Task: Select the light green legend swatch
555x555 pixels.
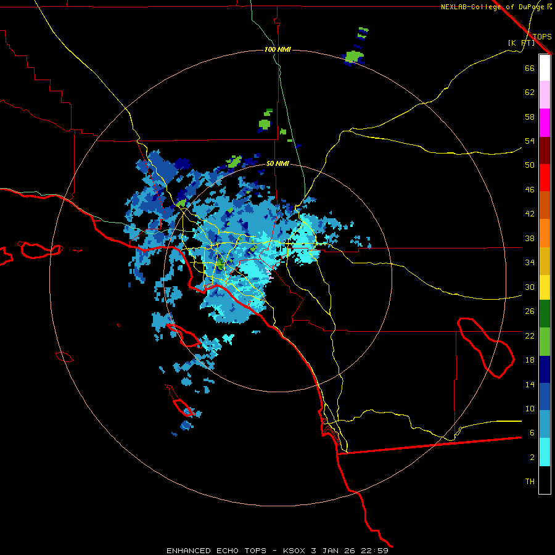Action: [x=545, y=342]
